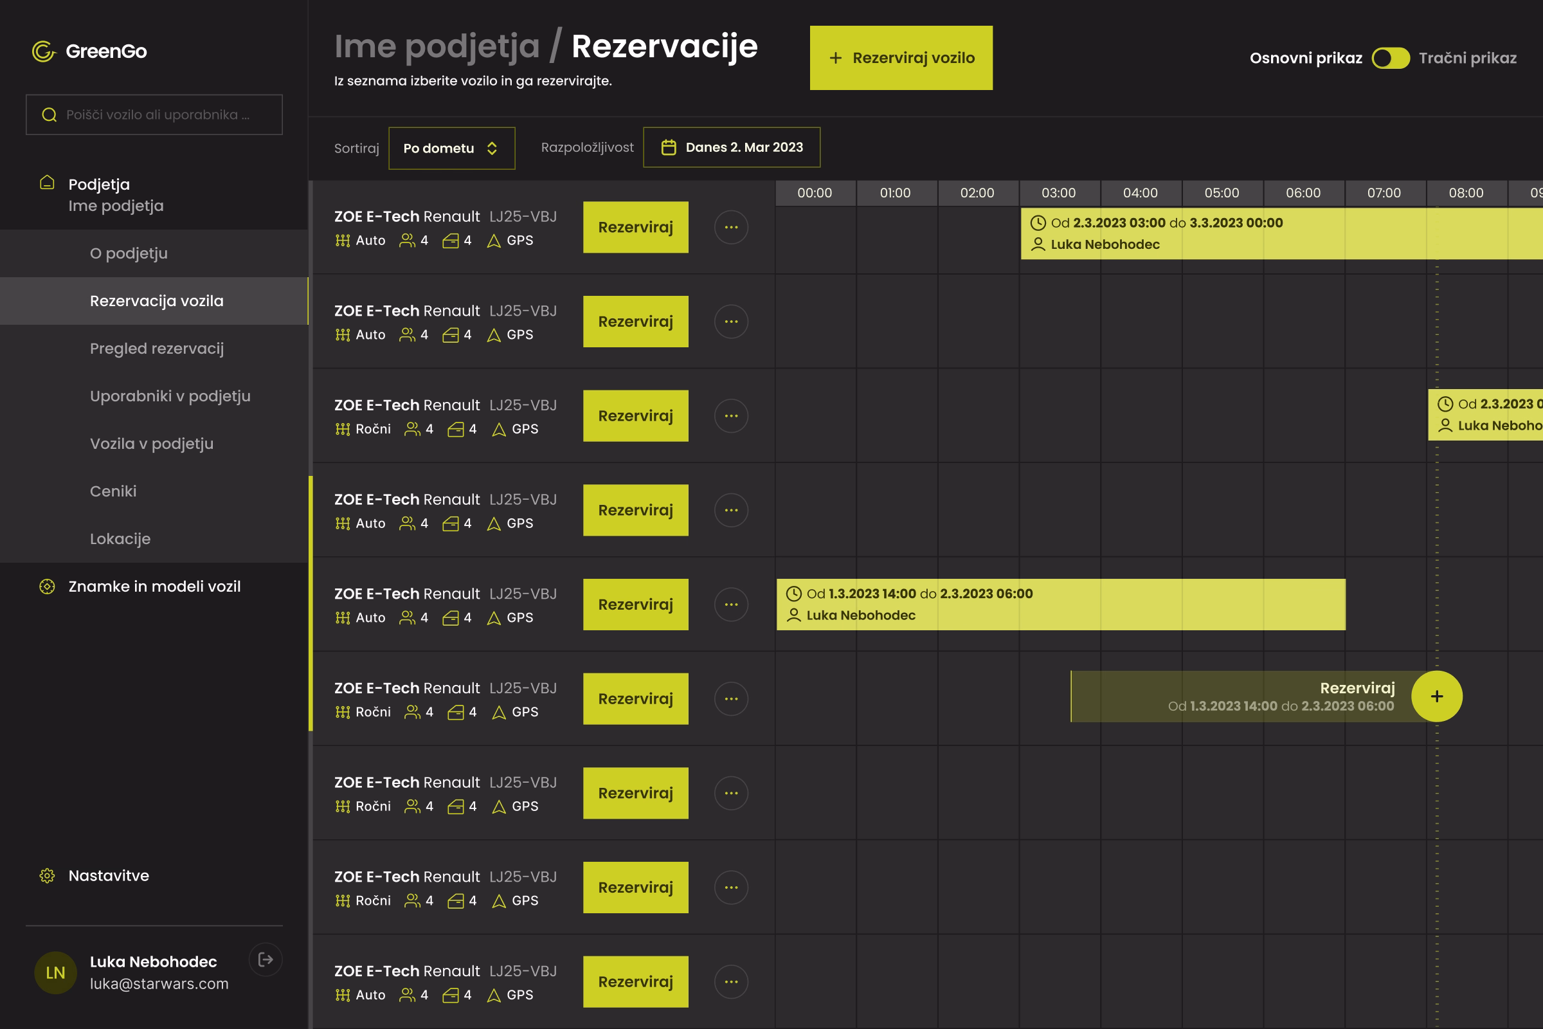Click the reservation from 2.3.2023 03:00 bar
The width and height of the screenshot is (1543, 1029).
pyautogui.click(x=1282, y=233)
